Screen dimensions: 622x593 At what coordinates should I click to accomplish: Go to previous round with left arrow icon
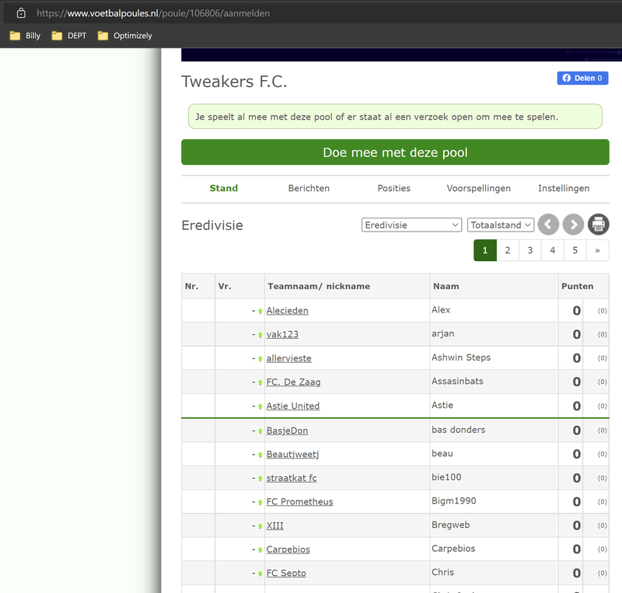point(548,225)
